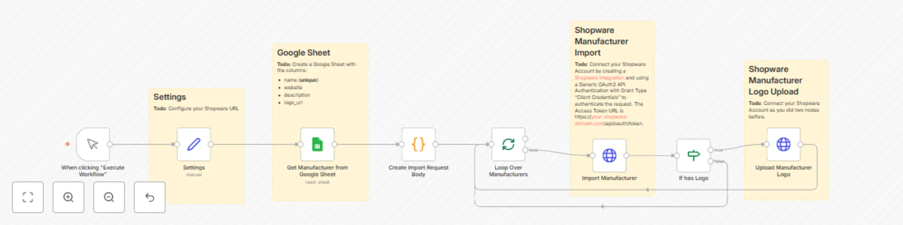Open the If has Logo signpost node

[693, 156]
